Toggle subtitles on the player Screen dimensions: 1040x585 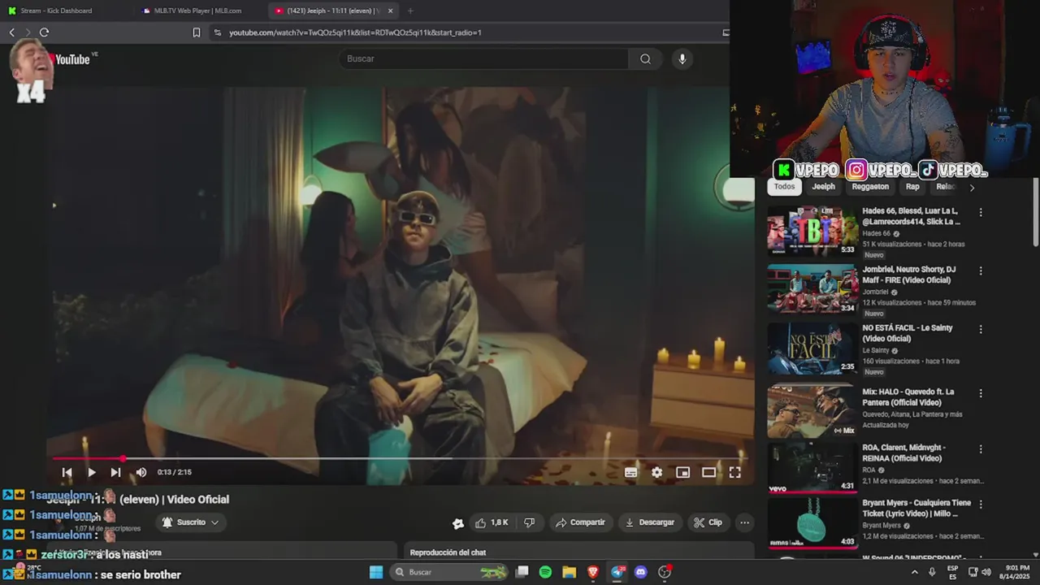(x=630, y=472)
